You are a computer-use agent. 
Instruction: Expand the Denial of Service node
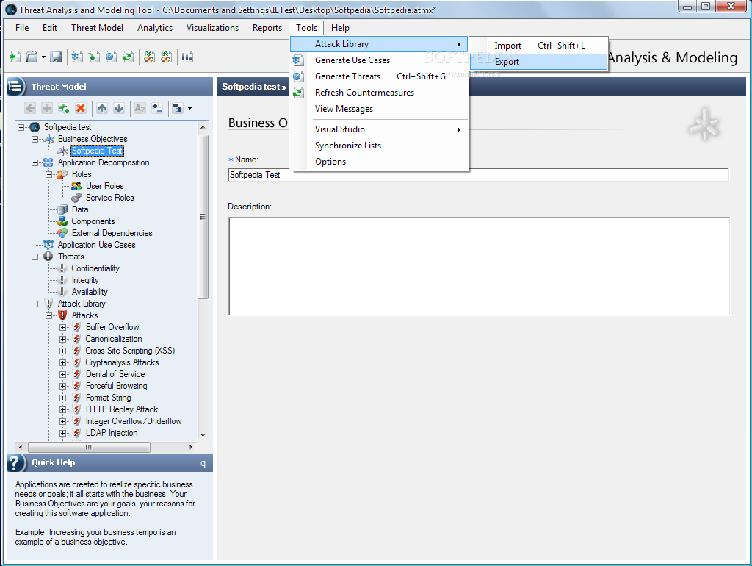63,374
